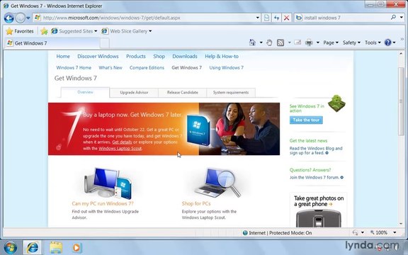Image resolution: width=408 pixels, height=255 pixels.
Task: Click the desktop PC computer image
Action: (x=108, y=183)
